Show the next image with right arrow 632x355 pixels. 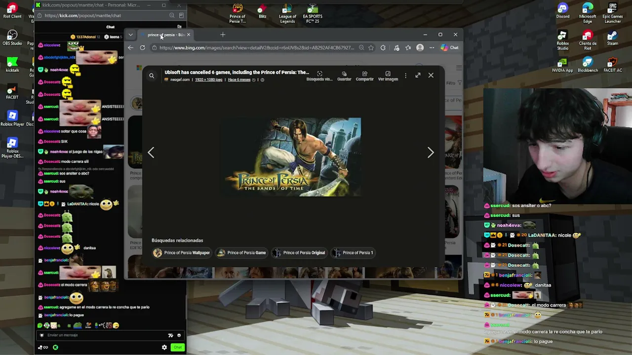(x=431, y=152)
